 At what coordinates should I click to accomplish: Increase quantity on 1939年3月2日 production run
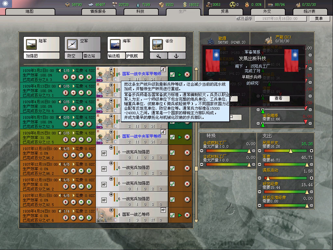coord(73,70)
